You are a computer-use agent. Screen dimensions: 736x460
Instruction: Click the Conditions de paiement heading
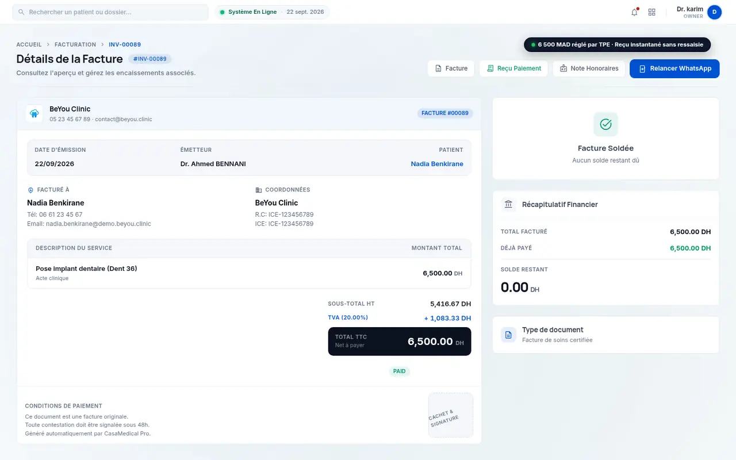tap(64, 406)
